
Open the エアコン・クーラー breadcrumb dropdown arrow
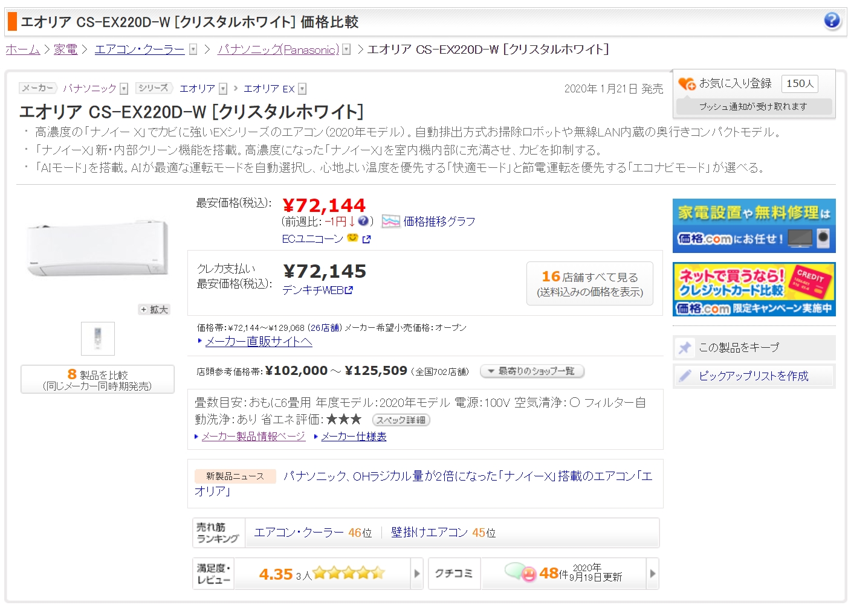click(193, 50)
